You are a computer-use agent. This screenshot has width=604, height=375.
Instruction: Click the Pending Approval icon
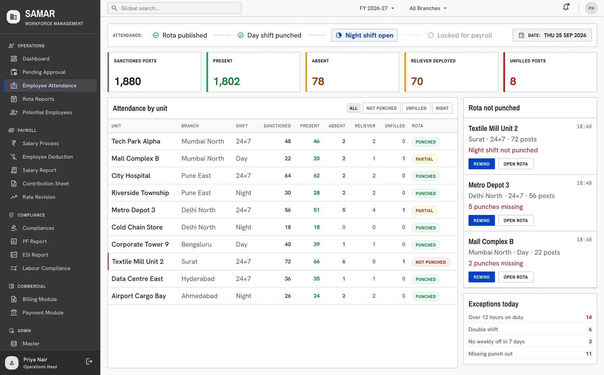(x=14, y=72)
